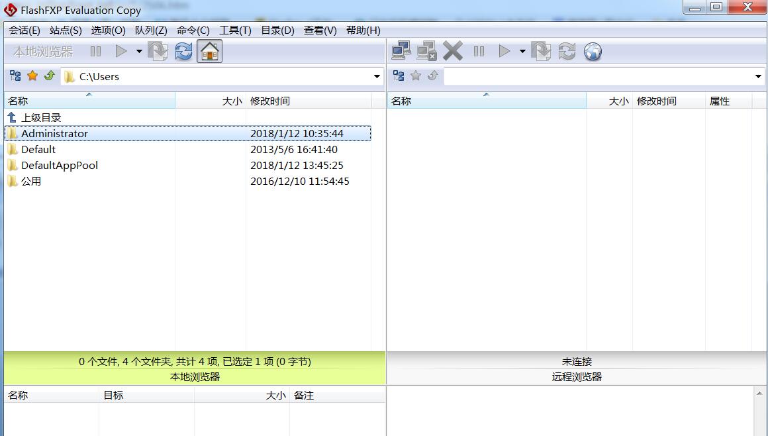Viewport: 768px width, 436px height.
Task: Click date 2018/1/12 10:35:44
Action: (x=297, y=133)
